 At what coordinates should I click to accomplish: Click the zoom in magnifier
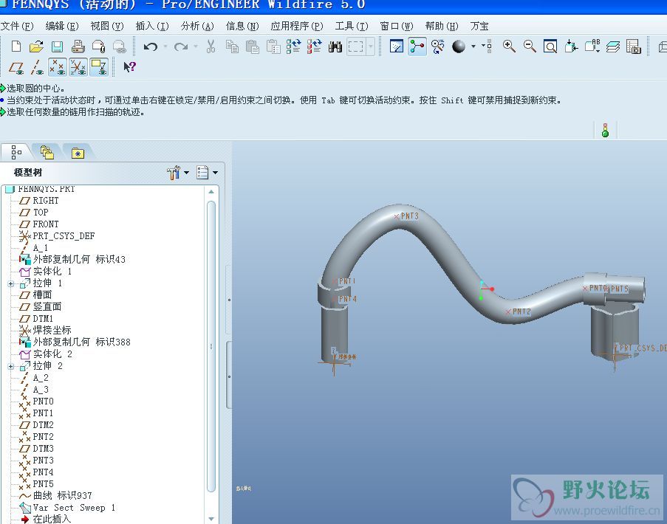point(509,46)
